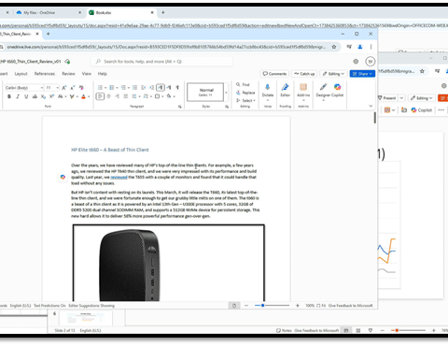Screen dimensions: 448x346
Task: Zoom out with Word minus button
Action: [246, 306]
